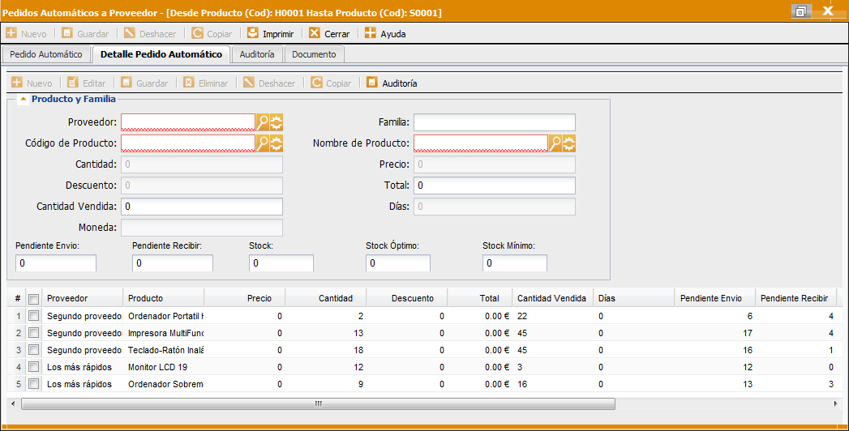Click the Editar icon in detail toolbar
This screenshot has height=431, width=849.
coord(72,82)
